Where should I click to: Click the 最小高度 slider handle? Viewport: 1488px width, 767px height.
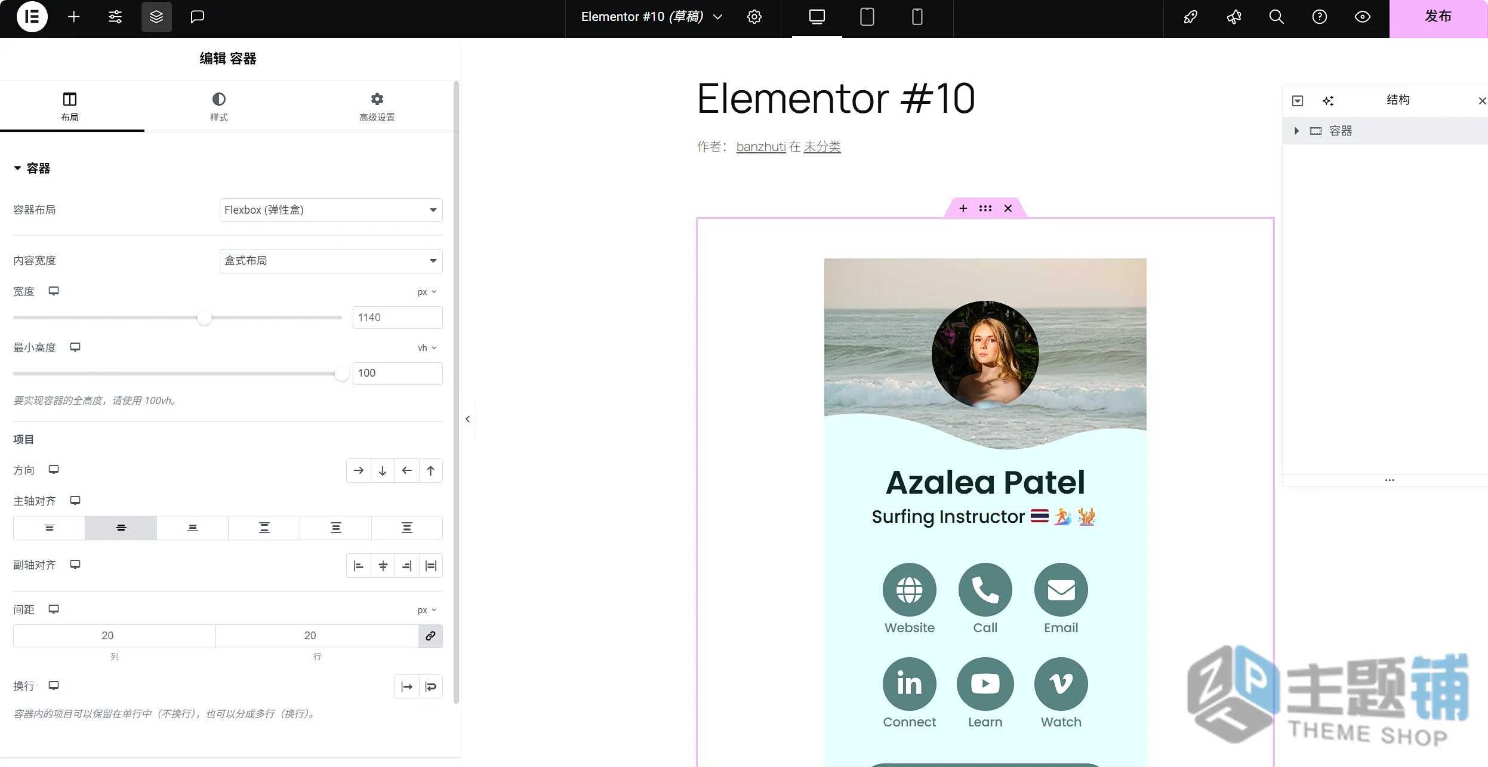click(341, 374)
